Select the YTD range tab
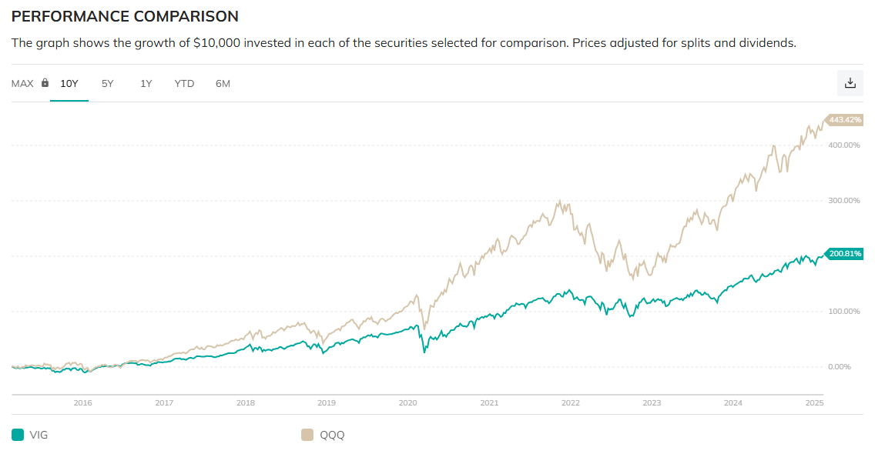 pyautogui.click(x=184, y=83)
